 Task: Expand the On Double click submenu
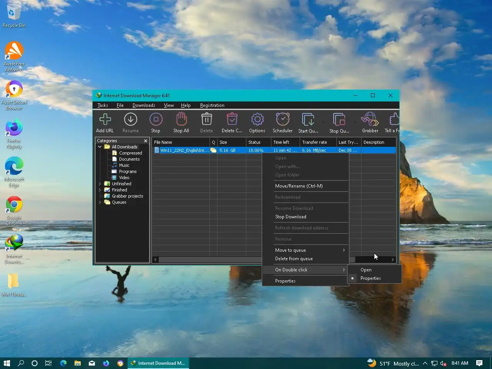tap(306, 270)
